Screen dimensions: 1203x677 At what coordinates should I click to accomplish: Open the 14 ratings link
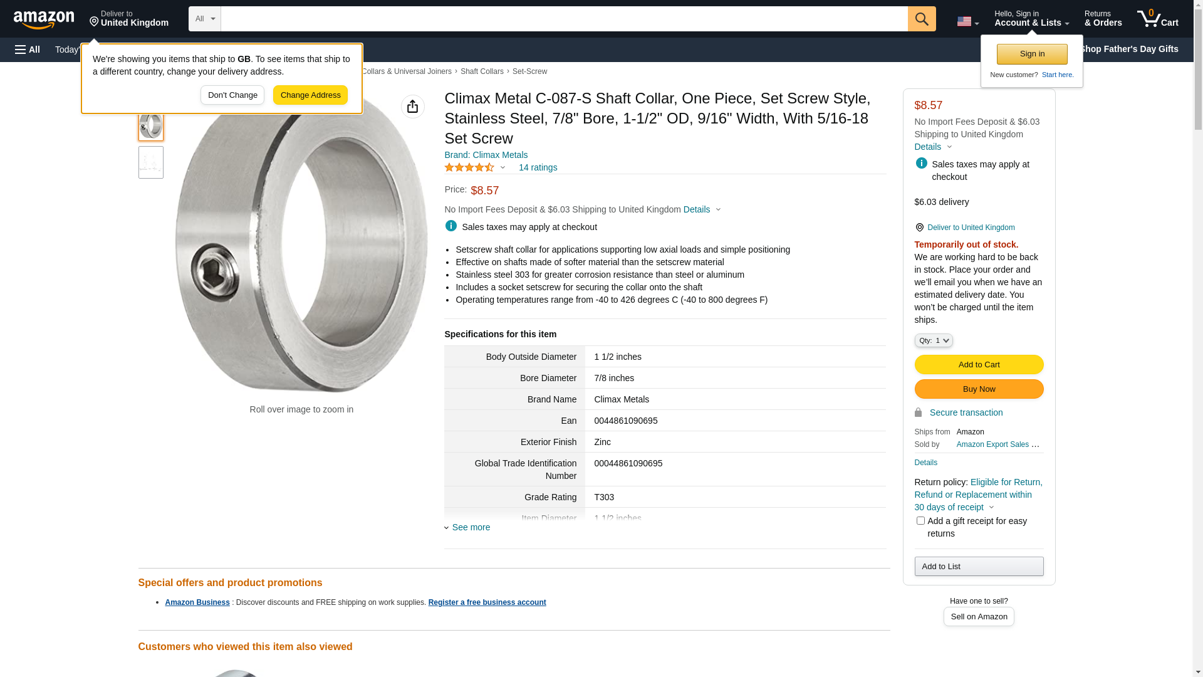pyautogui.click(x=538, y=167)
